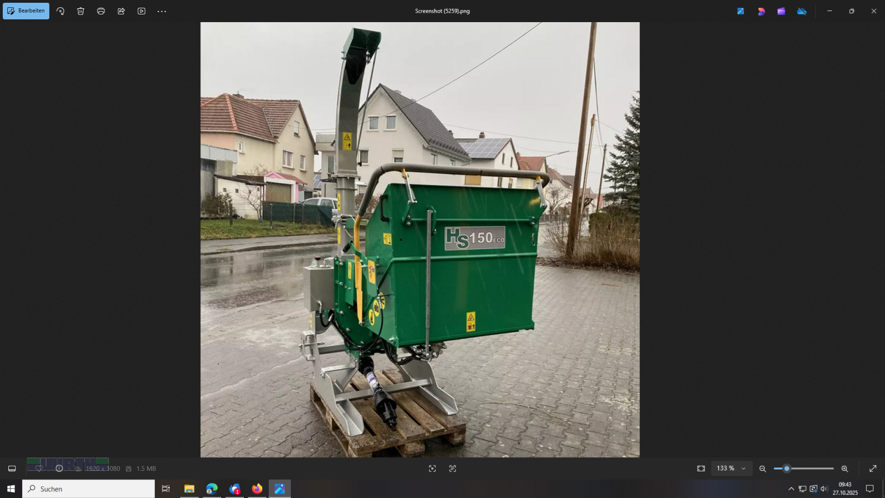Zoom in using the magnifier plus icon

845,468
